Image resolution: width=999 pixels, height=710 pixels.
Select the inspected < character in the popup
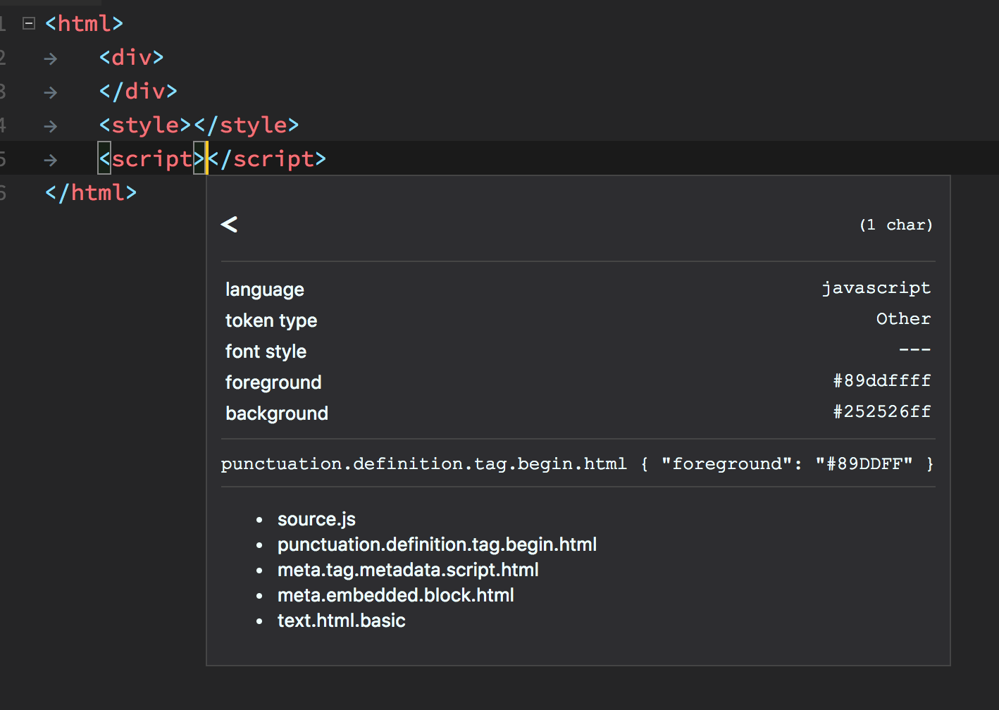click(x=229, y=224)
